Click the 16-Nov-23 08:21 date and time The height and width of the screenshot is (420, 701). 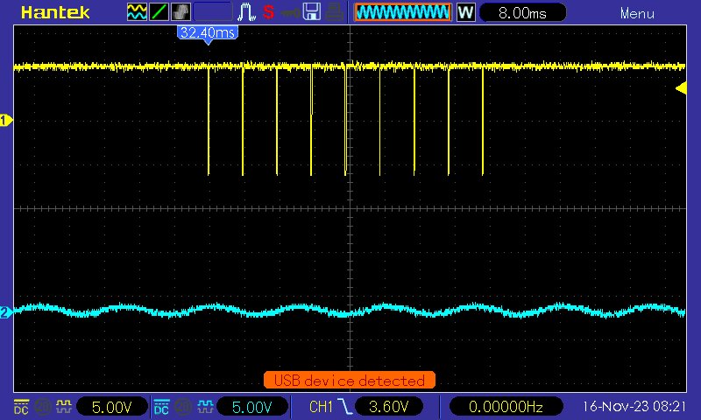click(634, 407)
